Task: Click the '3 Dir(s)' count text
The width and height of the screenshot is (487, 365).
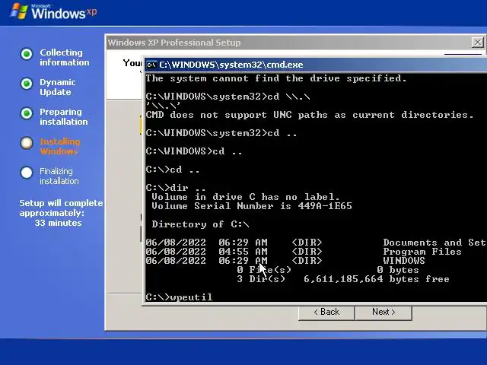Action: coord(261,279)
